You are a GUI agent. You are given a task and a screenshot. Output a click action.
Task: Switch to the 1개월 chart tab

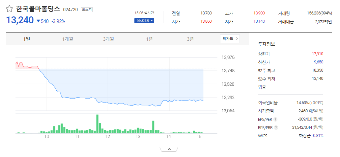click(x=68, y=39)
